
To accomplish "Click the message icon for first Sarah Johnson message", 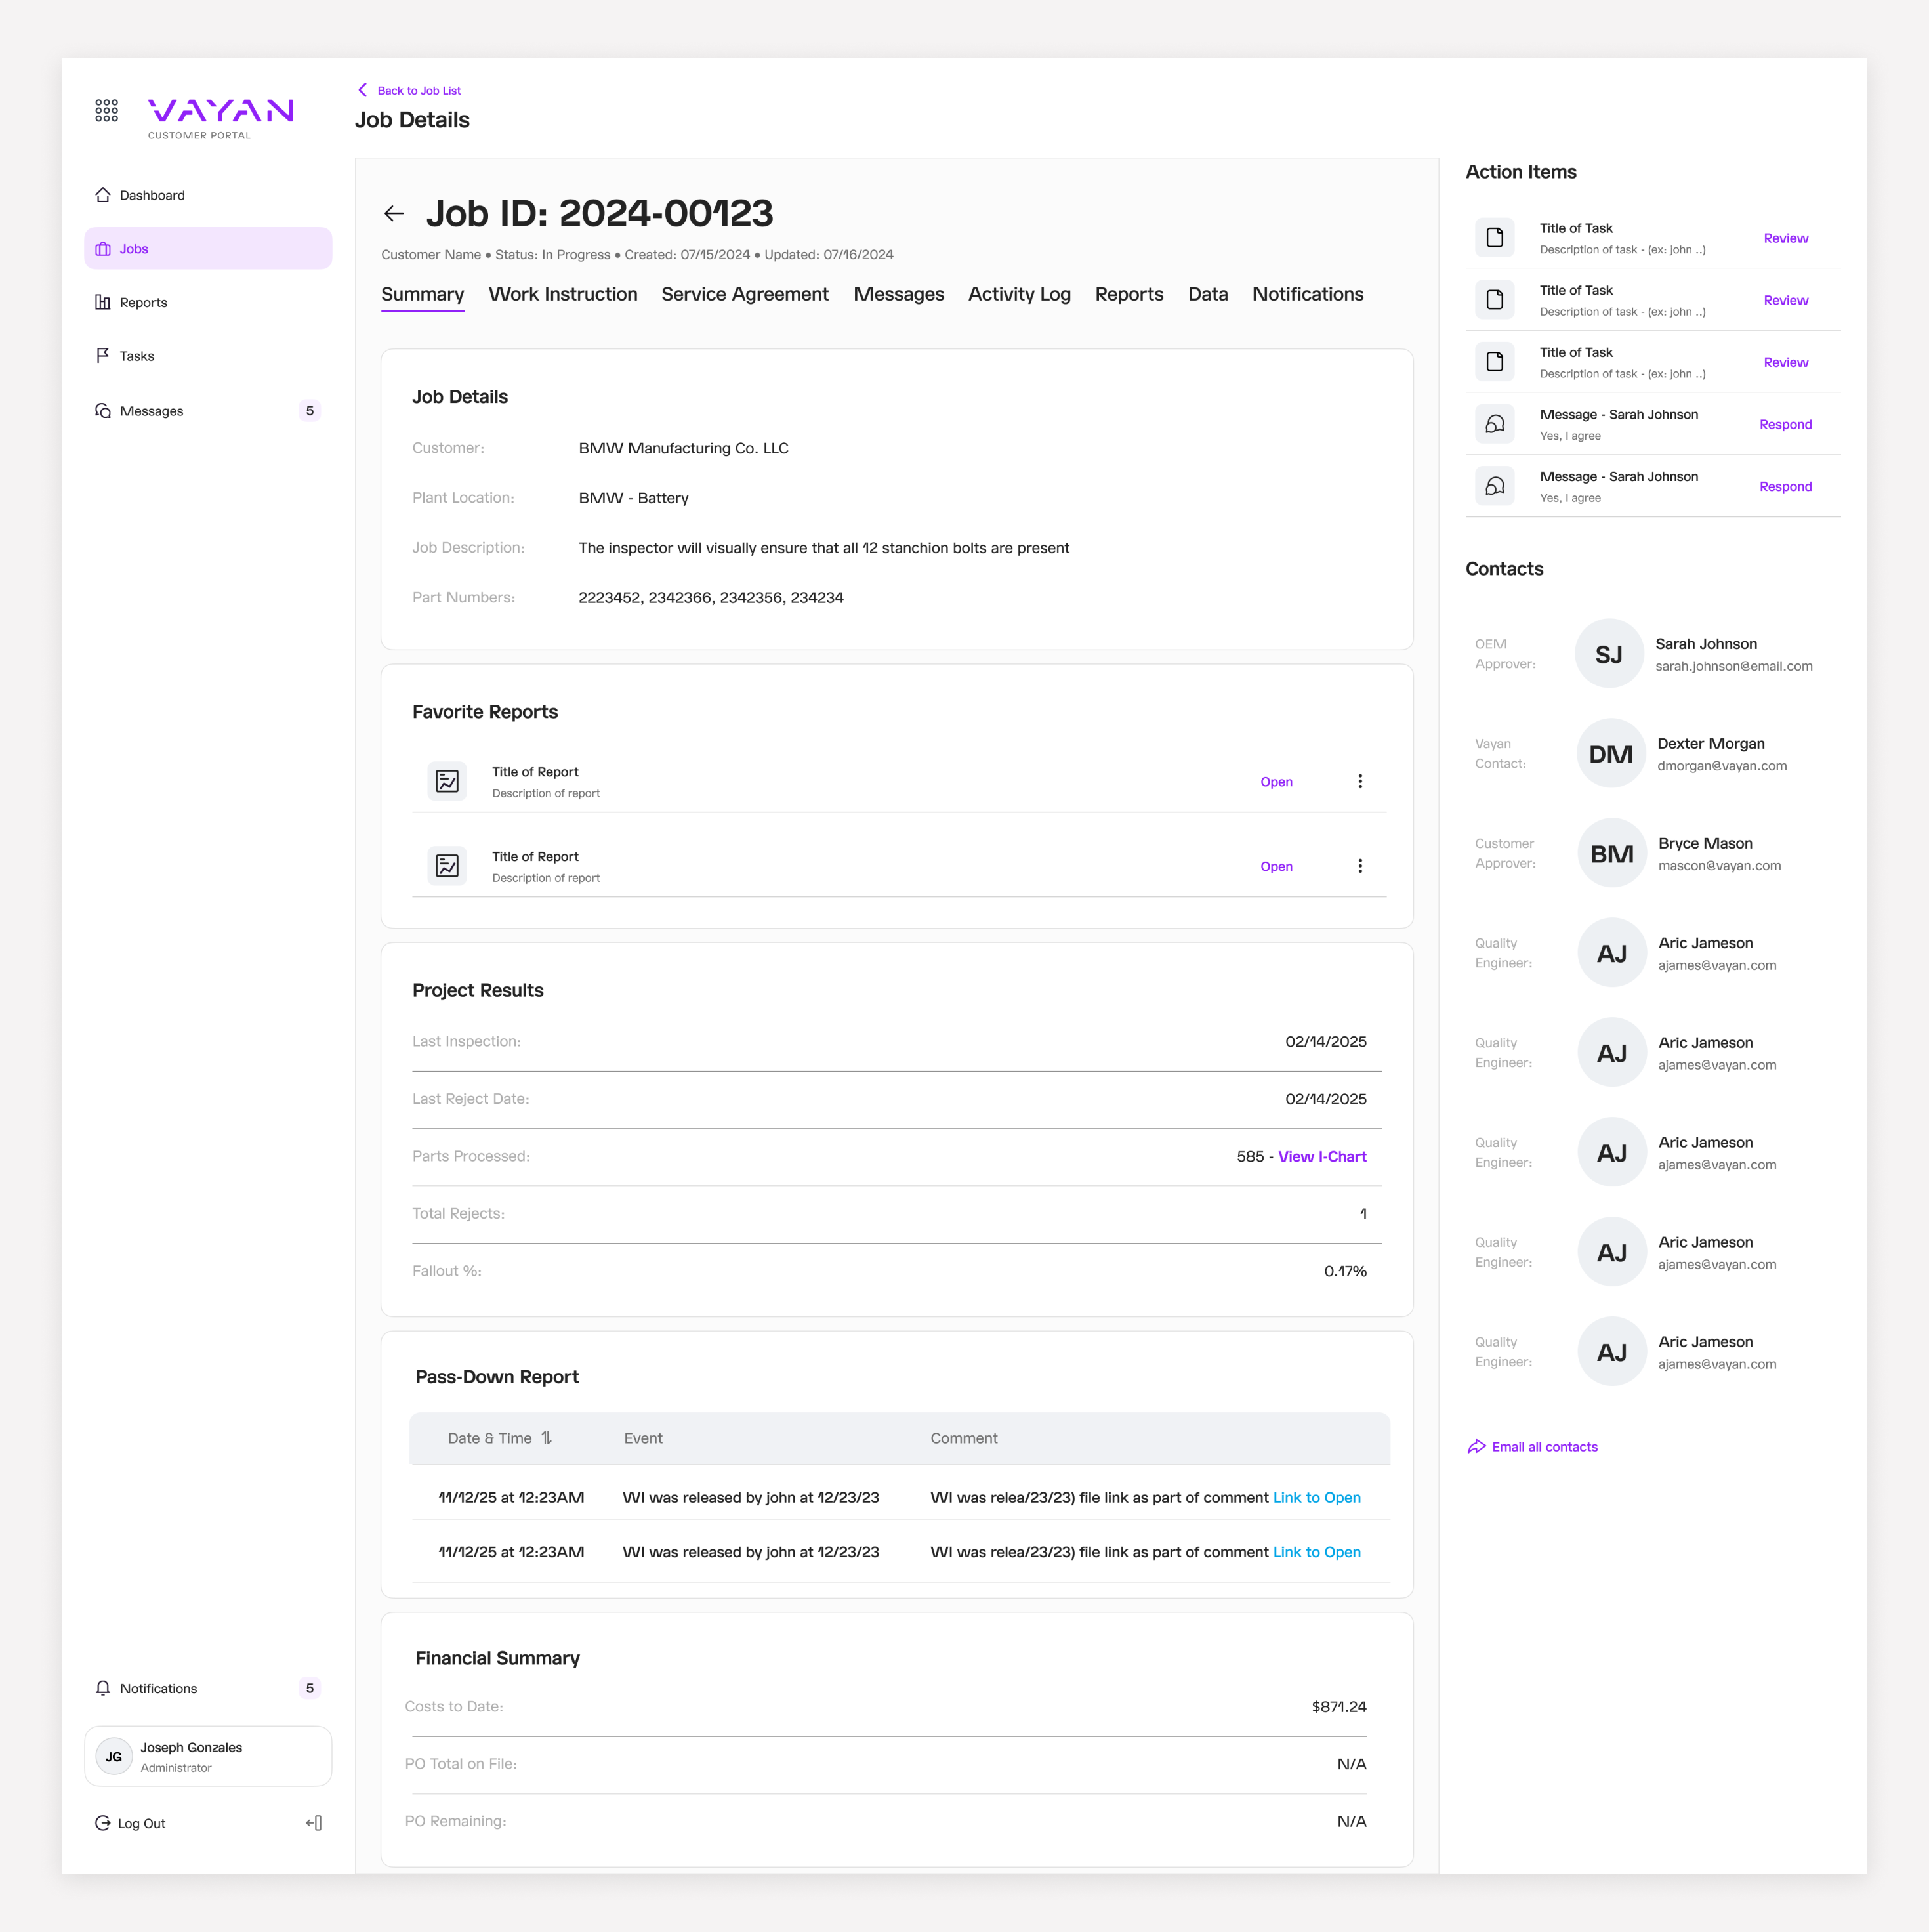I will click(1494, 424).
